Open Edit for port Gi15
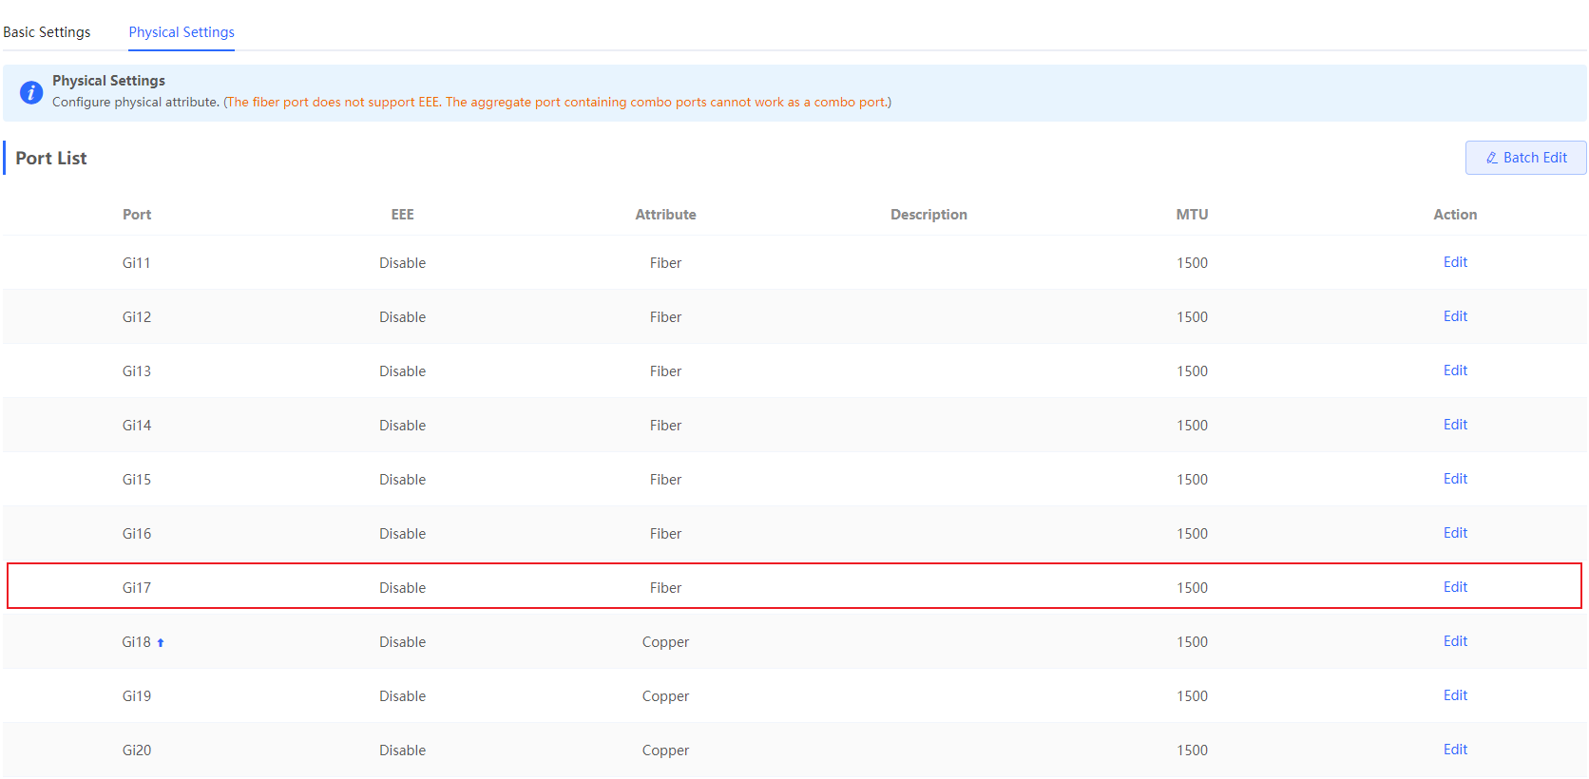 point(1454,479)
